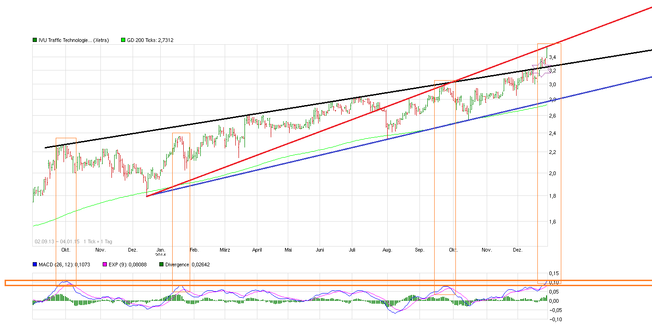The image size is (652, 335).
Task: Click the magenta EXP (9) legend swatch
Action: tap(105, 264)
